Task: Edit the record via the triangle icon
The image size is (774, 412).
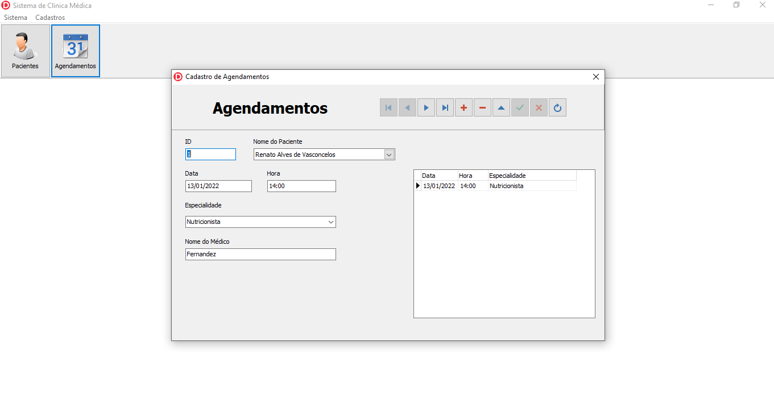Action: coord(501,107)
